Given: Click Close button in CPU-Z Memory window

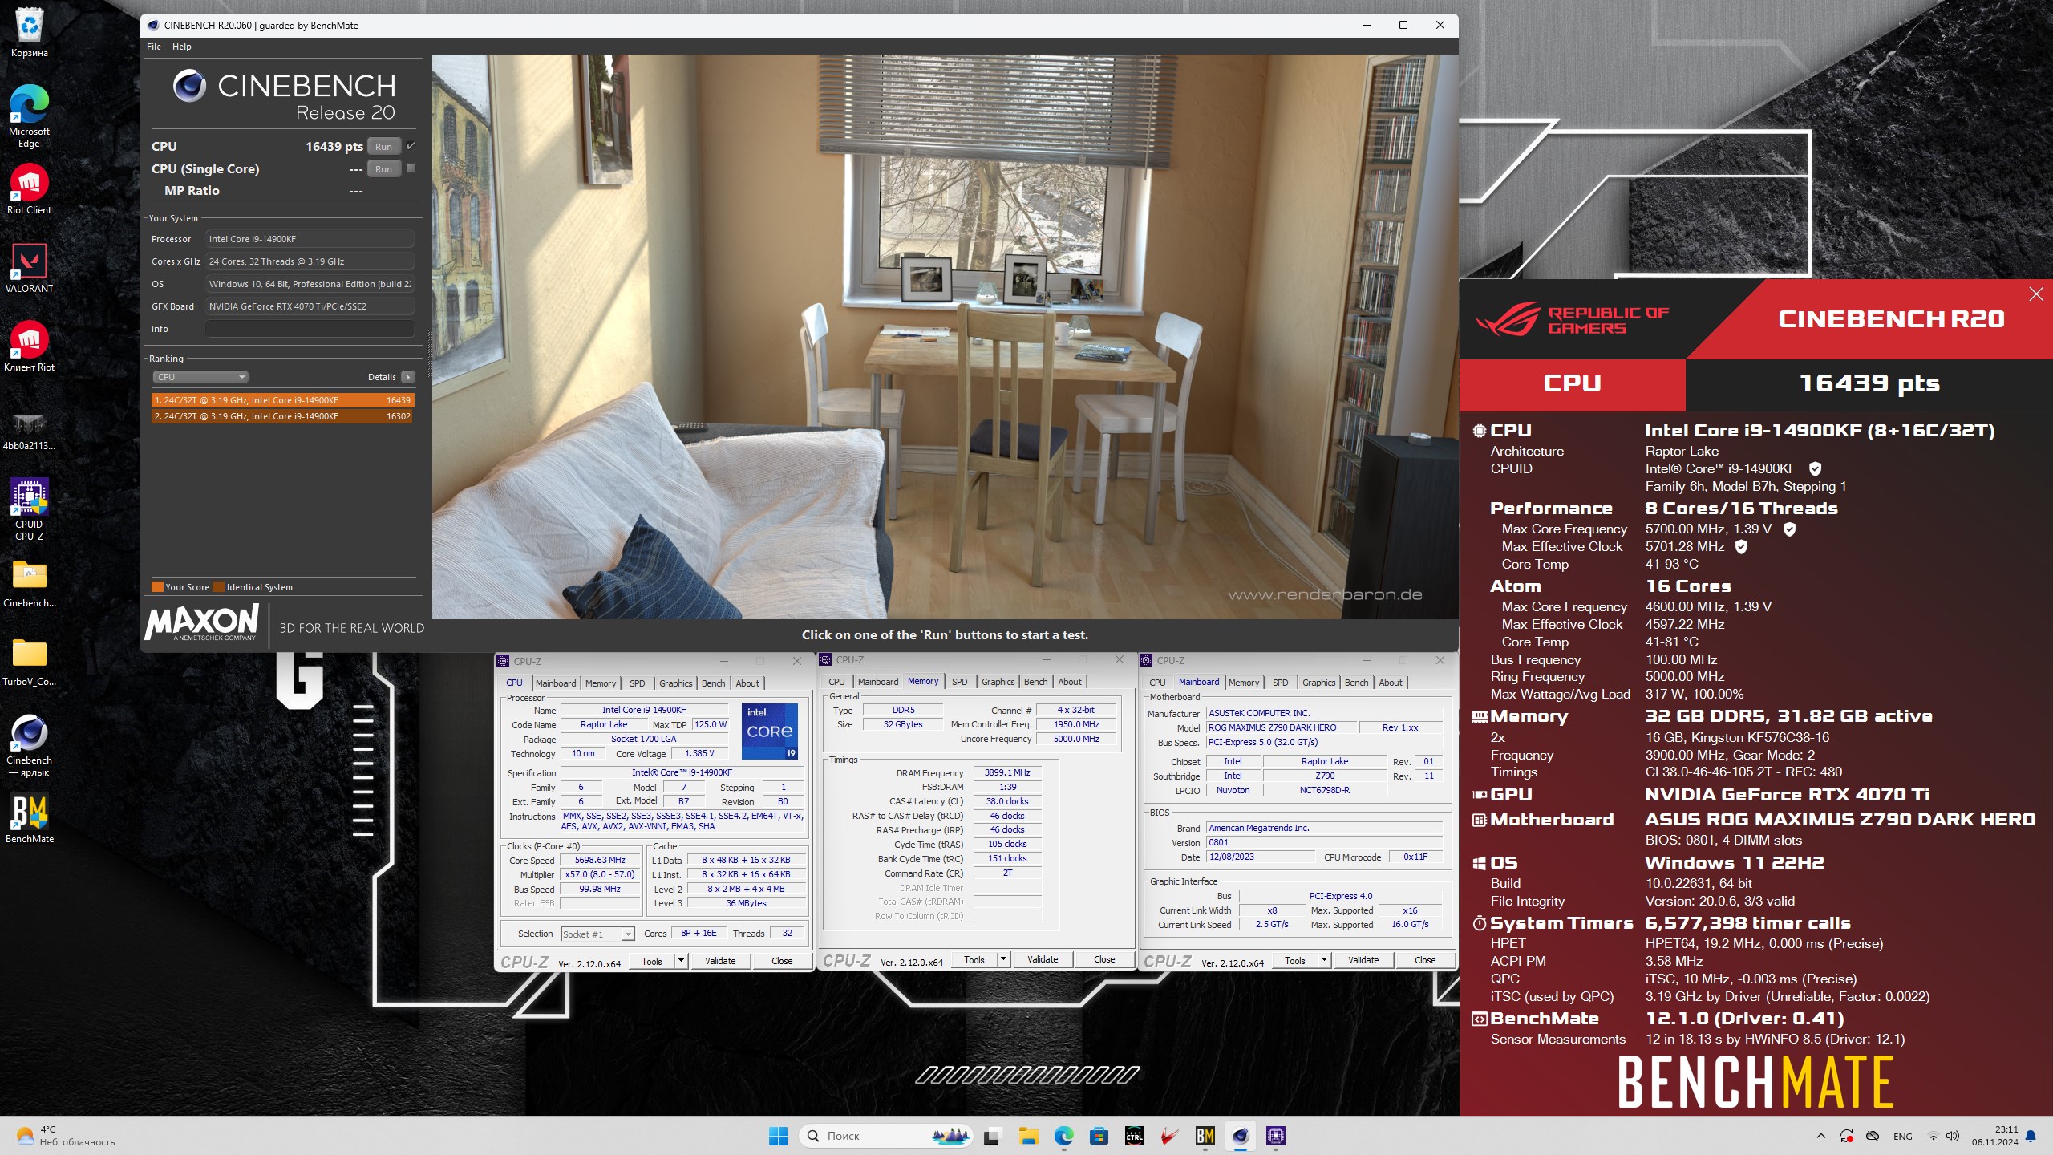Looking at the screenshot, I should 1104,959.
